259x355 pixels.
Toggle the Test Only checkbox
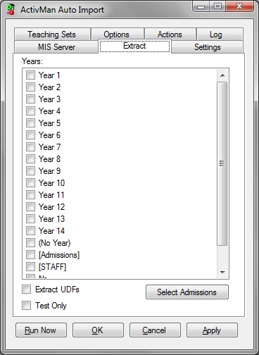26,306
